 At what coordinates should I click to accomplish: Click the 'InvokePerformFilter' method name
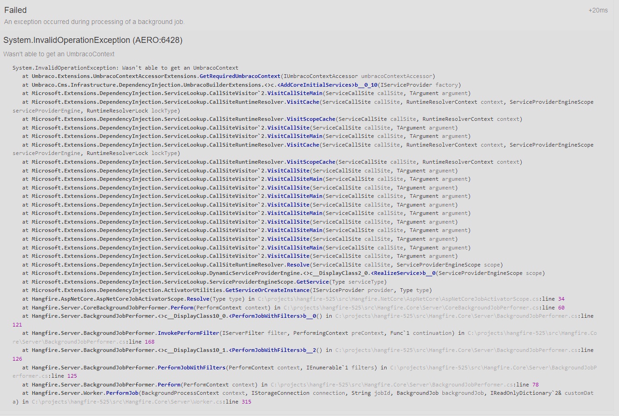(x=189, y=333)
